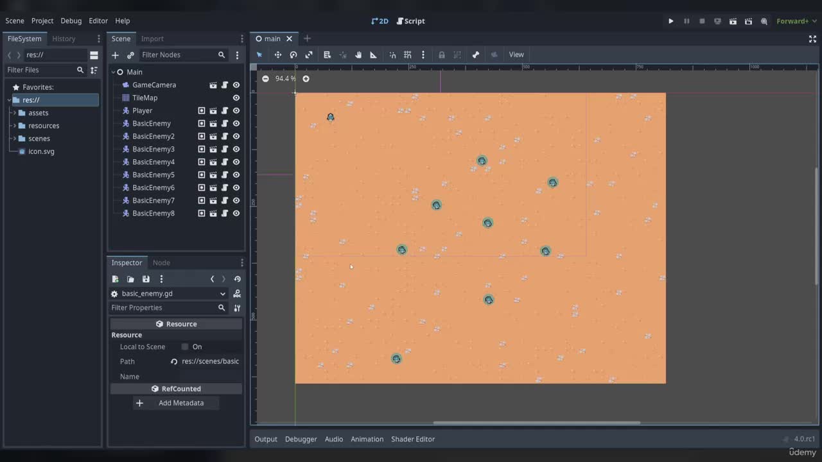Collapse the res:// root folder
822x462 pixels.
coord(9,100)
